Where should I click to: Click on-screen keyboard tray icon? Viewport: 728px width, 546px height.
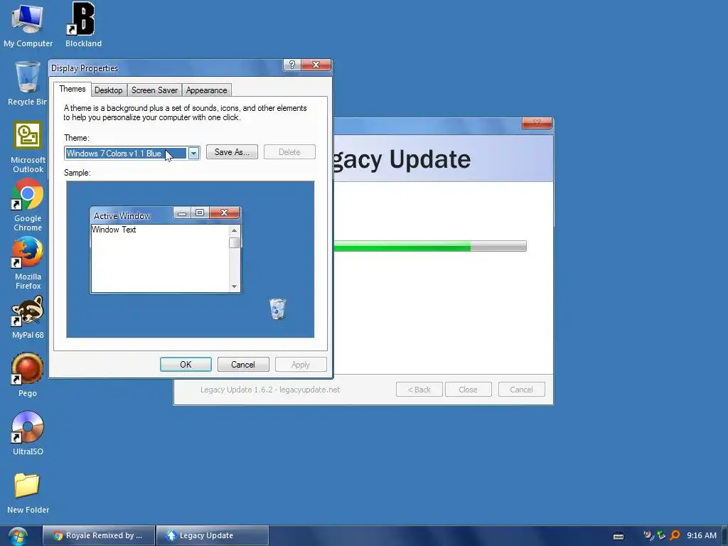(619, 536)
